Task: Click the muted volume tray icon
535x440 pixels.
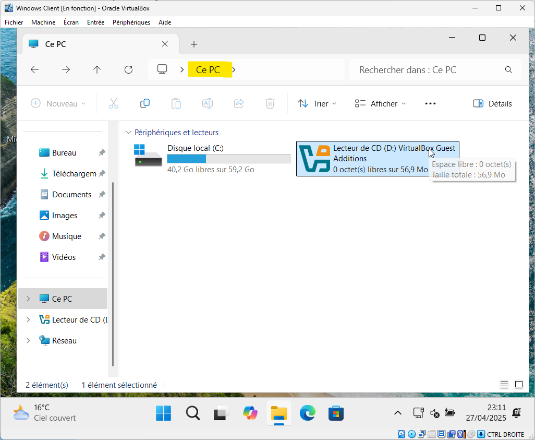Action: click(434, 413)
